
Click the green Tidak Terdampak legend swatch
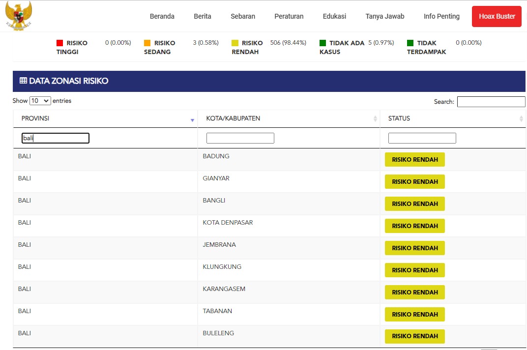[410, 43]
